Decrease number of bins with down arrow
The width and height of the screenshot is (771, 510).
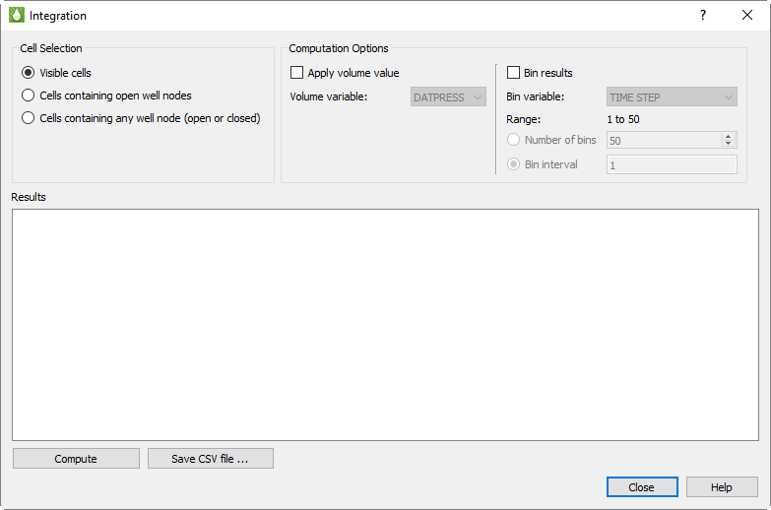click(x=729, y=145)
